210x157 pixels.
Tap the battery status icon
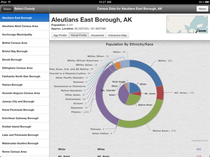[x=207, y=2]
